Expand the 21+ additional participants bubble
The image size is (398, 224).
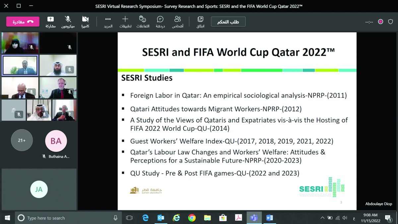[22, 140]
